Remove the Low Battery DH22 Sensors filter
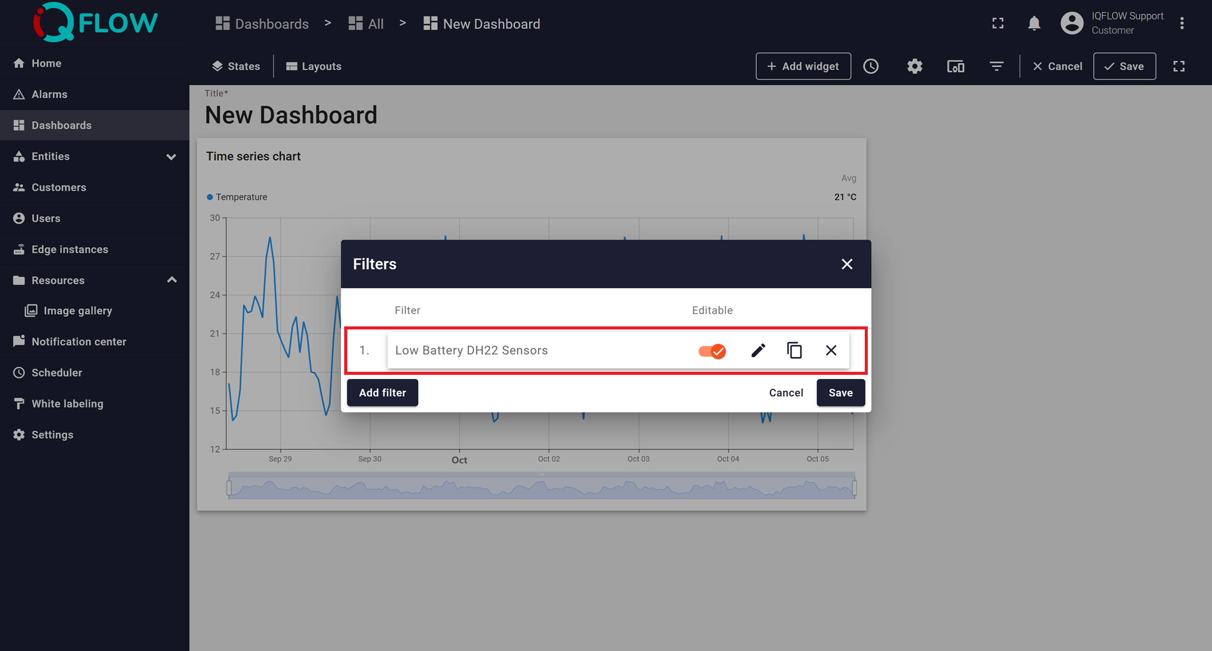The height and width of the screenshot is (651, 1212). pos(831,351)
